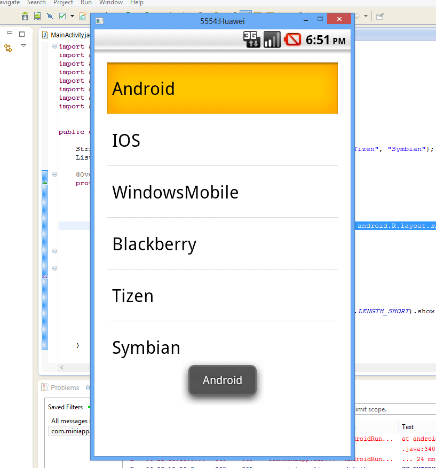Click the public keyword in the editor
This screenshot has width=436, height=468.
pyautogui.click(x=72, y=132)
